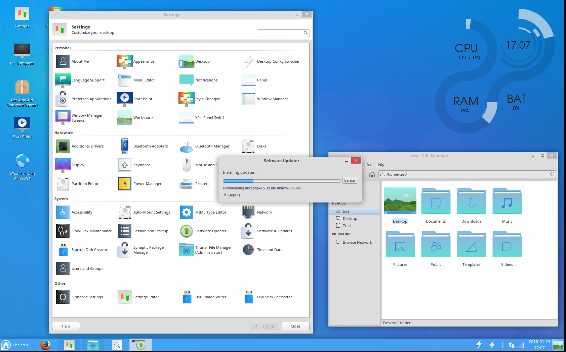Open the Power Manager icon
The image size is (566, 352).
tap(125, 184)
